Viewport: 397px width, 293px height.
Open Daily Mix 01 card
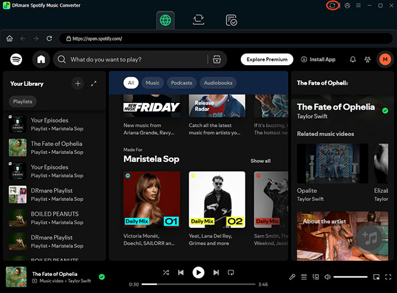151,209
